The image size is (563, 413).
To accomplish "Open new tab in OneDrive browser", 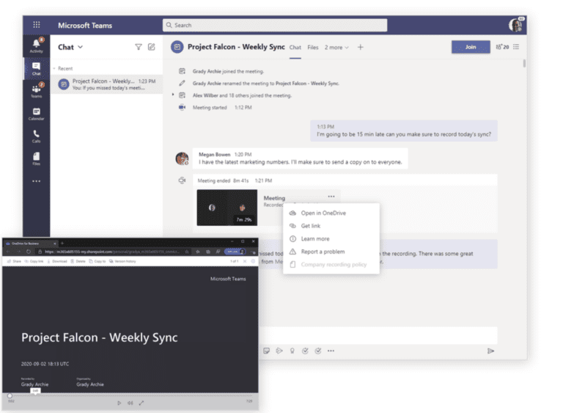I will coord(62,244).
